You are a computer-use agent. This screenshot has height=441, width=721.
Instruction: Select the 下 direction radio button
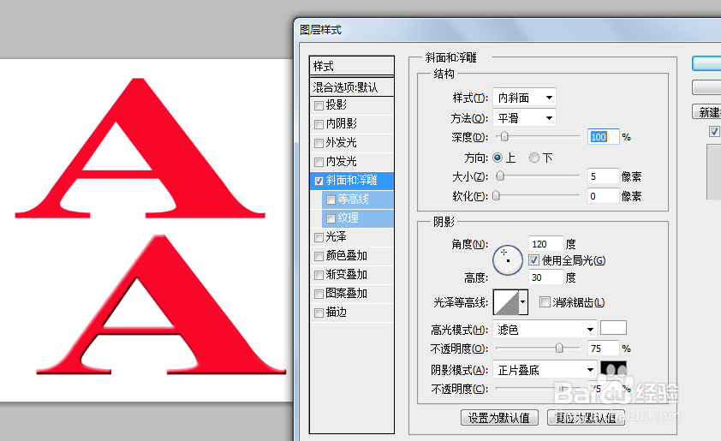coord(533,158)
